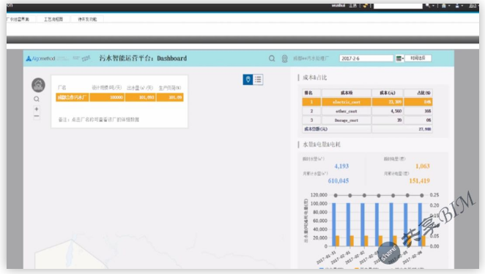The height and width of the screenshot is (274, 485).
Task: Open the top bar home dropdown icon
Action: pos(445,6)
